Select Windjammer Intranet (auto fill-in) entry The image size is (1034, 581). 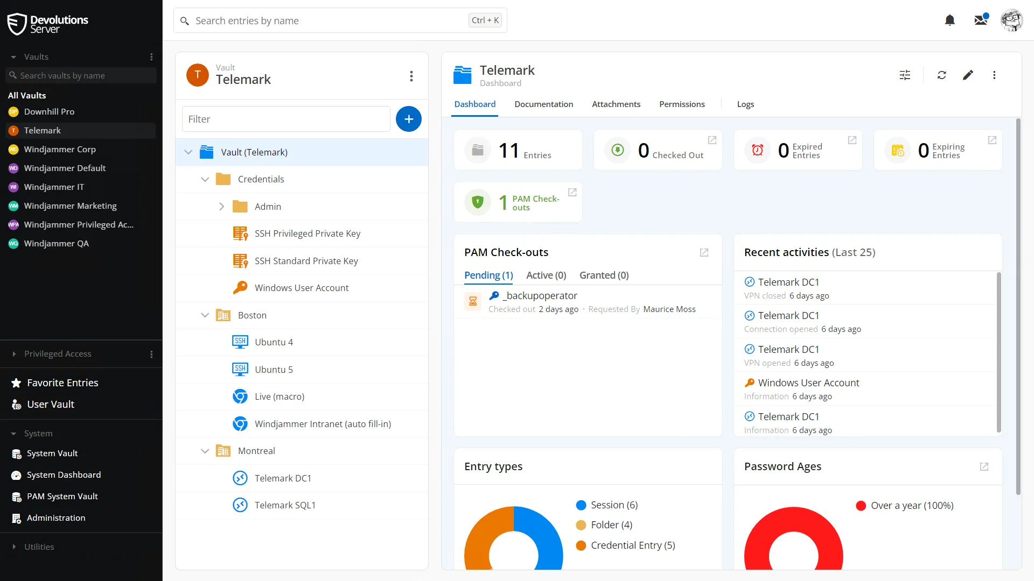(302, 424)
